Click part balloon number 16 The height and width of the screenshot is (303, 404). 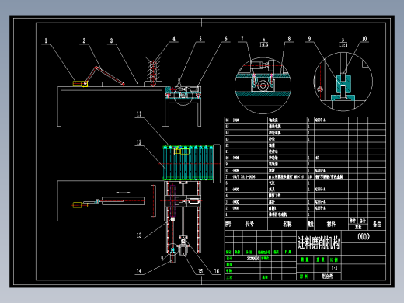click(x=217, y=271)
